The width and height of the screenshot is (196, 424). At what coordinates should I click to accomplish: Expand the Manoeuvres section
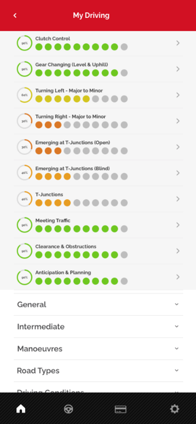tap(98, 349)
